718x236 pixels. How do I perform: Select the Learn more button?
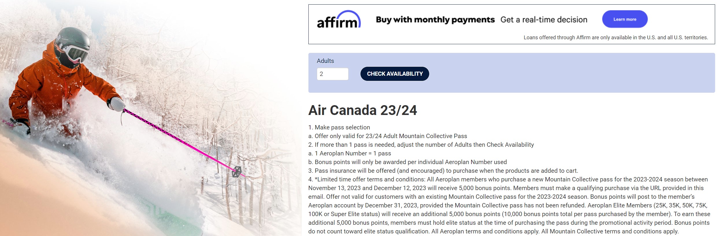pyautogui.click(x=624, y=19)
